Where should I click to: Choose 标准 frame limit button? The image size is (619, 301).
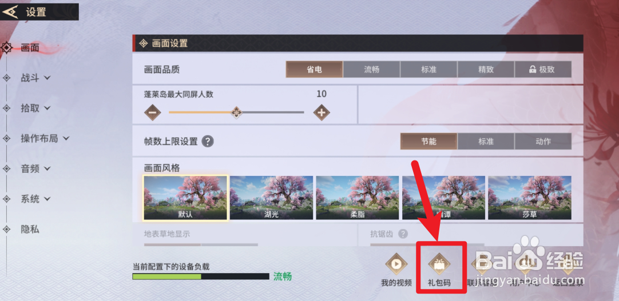(486, 141)
